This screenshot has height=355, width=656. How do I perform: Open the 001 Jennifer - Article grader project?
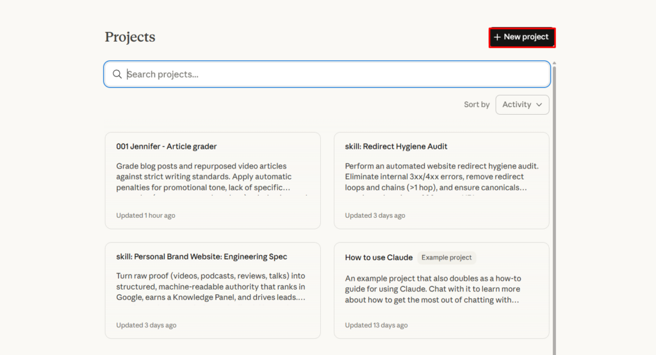point(167,147)
